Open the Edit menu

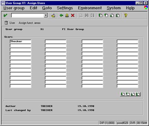[x=33, y=8]
